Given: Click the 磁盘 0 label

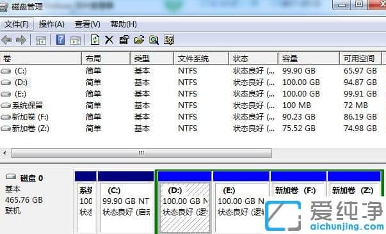Looking at the screenshot, I should coord(31,178).
